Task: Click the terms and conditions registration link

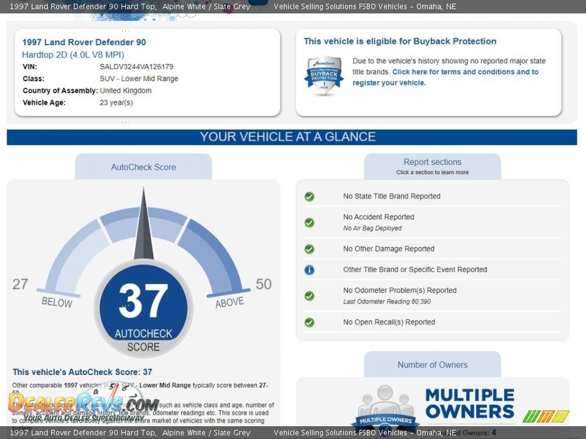Action: pos(446,77)
